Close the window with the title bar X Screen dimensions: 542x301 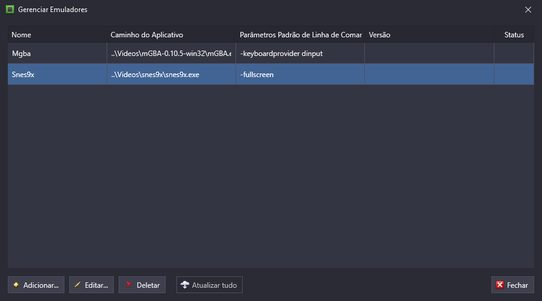[x=528, y=10]
